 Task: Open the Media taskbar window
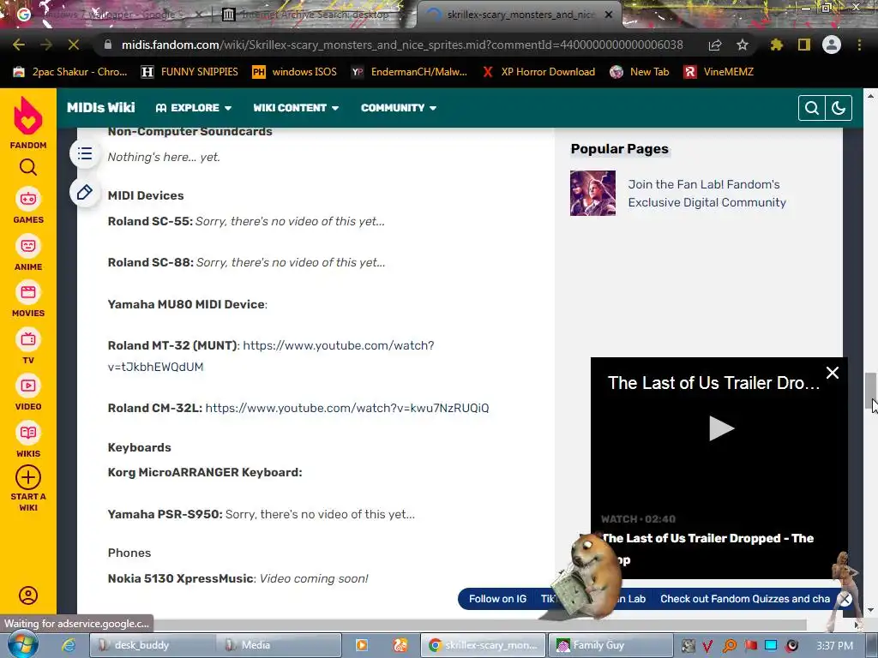(x=279, y=645)
